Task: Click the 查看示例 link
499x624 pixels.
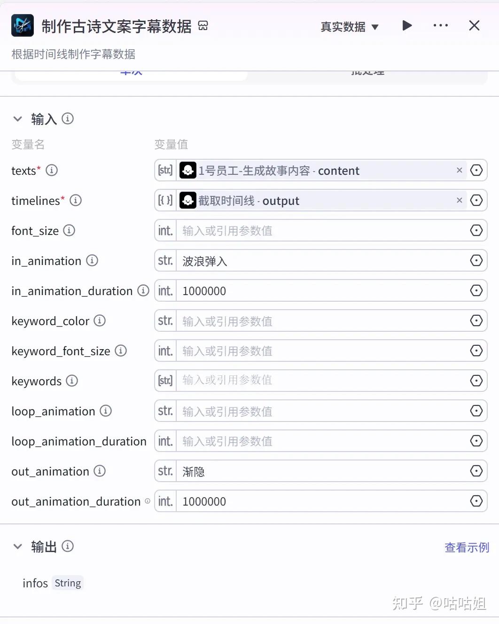Action: (x=466, y=547)
